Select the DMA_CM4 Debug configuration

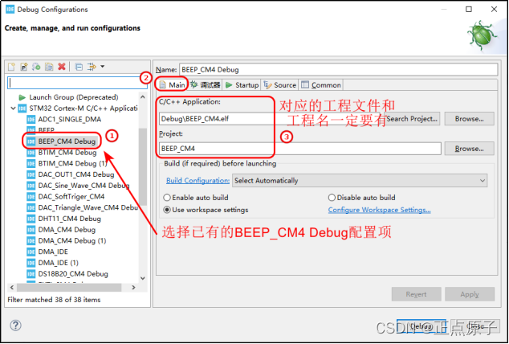point(67,230)
